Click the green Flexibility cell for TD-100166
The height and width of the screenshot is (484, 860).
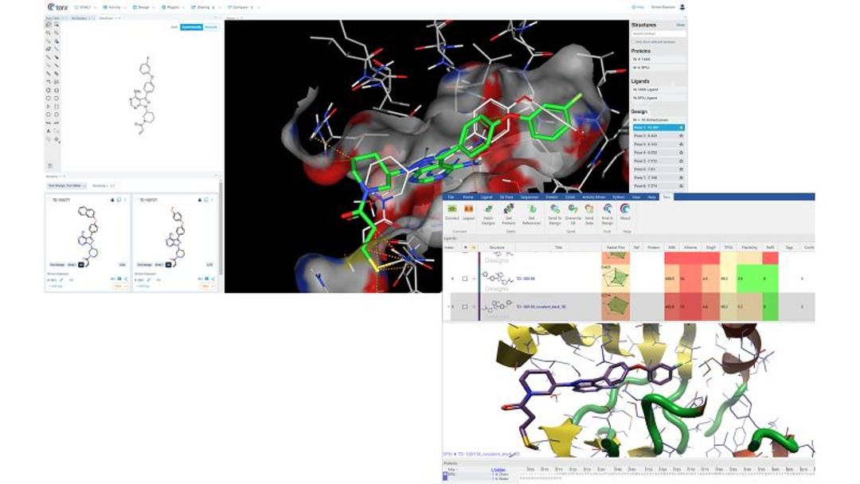point(749,279)
